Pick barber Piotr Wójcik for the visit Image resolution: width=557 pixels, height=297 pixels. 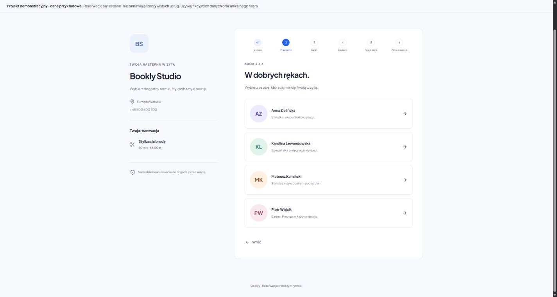[x=328, y=213]
